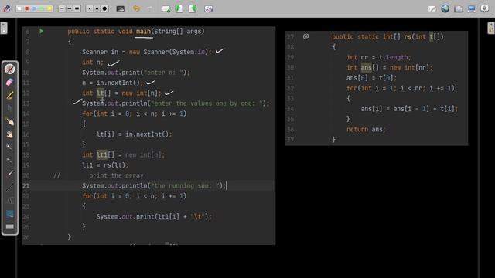The image size is (495, 278).
Task: Expand the right side library tab
Action: 491,28
